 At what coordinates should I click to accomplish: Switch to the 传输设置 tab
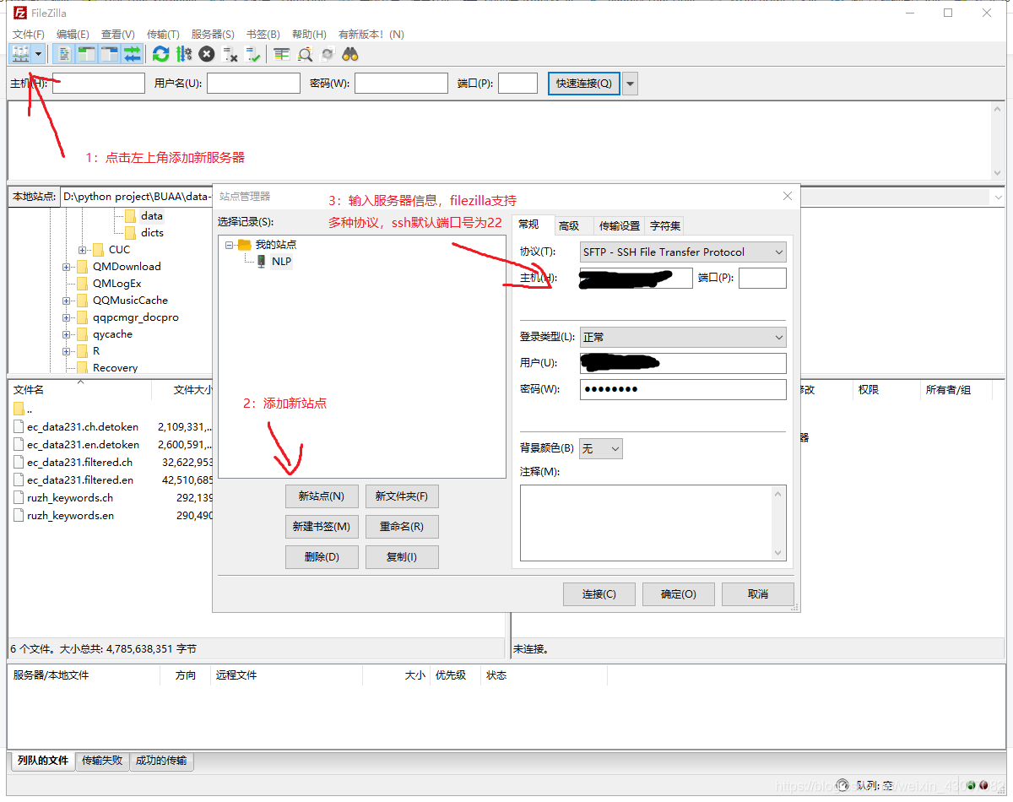[x=620, y=225]
